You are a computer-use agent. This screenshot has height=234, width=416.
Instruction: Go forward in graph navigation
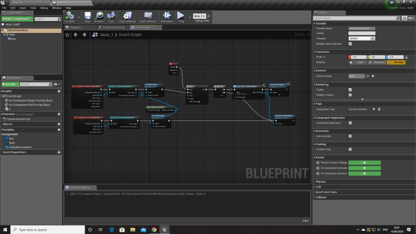click(84, 35)
